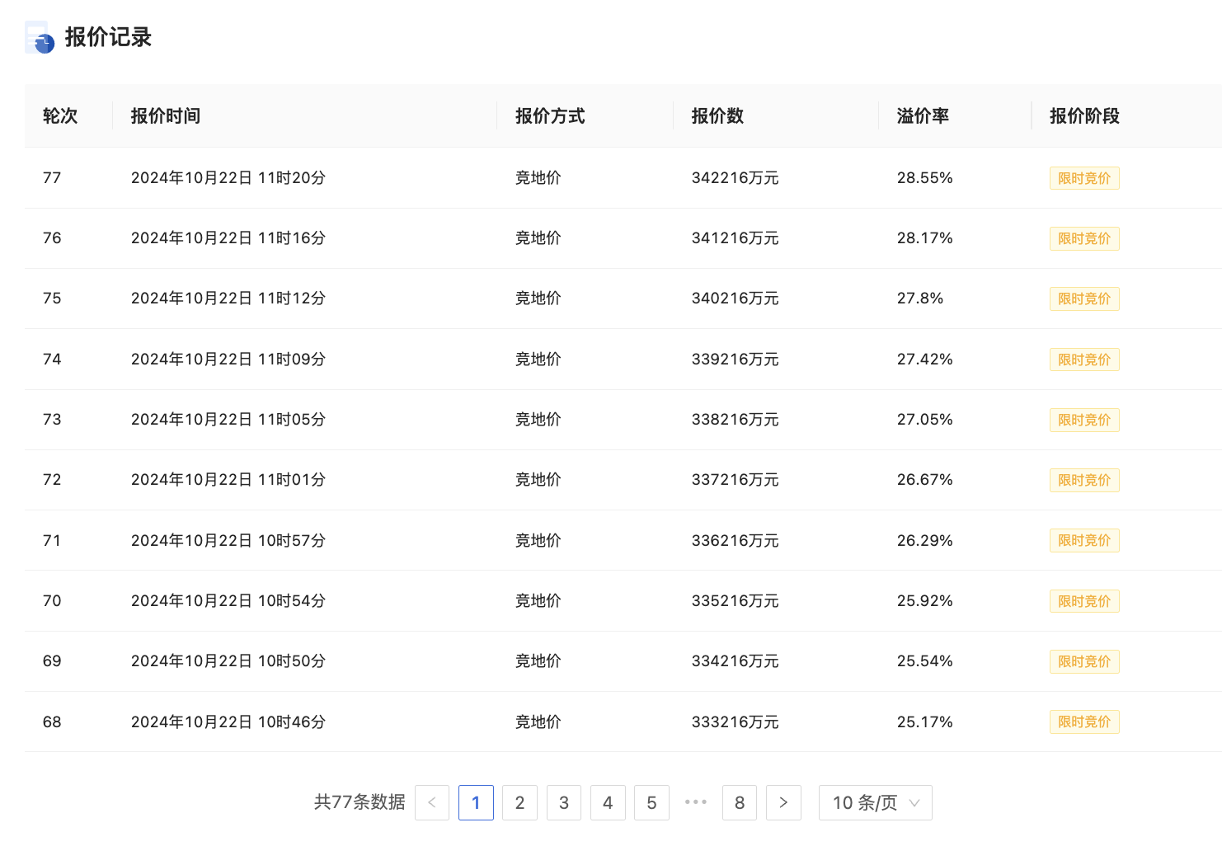
Task: Click the 25.17% premium rate value
Action: click(x=925, y=721)
